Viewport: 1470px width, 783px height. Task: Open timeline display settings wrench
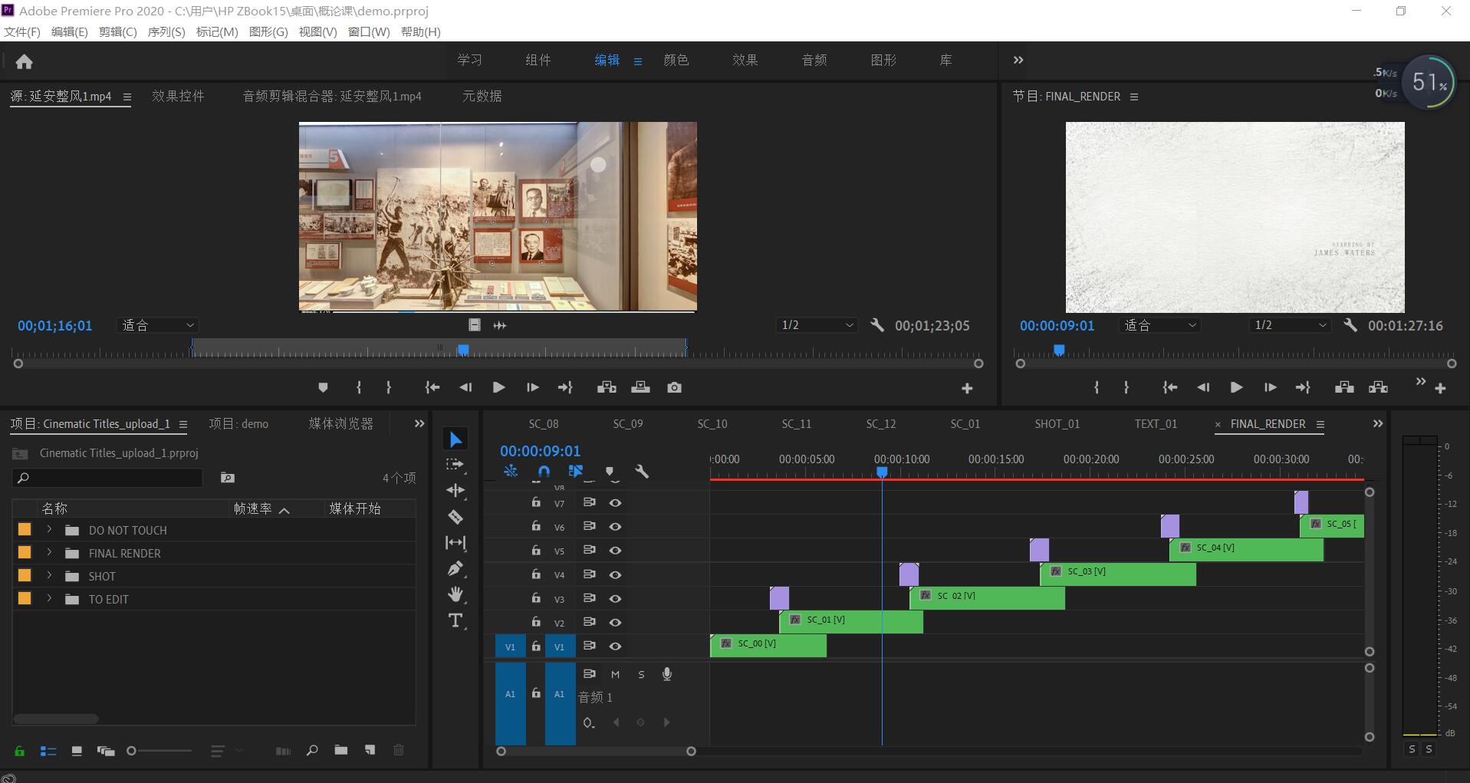[642, 472]
